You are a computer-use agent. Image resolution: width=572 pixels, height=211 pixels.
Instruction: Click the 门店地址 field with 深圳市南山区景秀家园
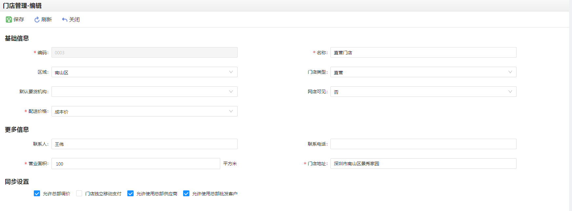tap(423, 164)
